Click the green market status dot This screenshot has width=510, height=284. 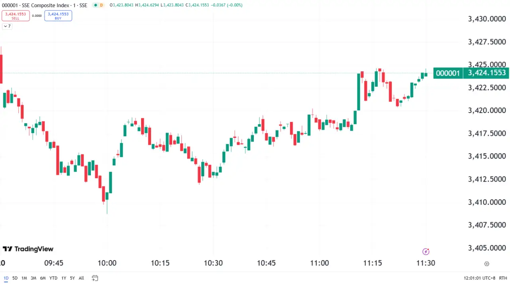(95, 5)
